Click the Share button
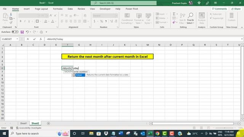The image size is (244, 137). pyautogui.click(x=236, y=9)
